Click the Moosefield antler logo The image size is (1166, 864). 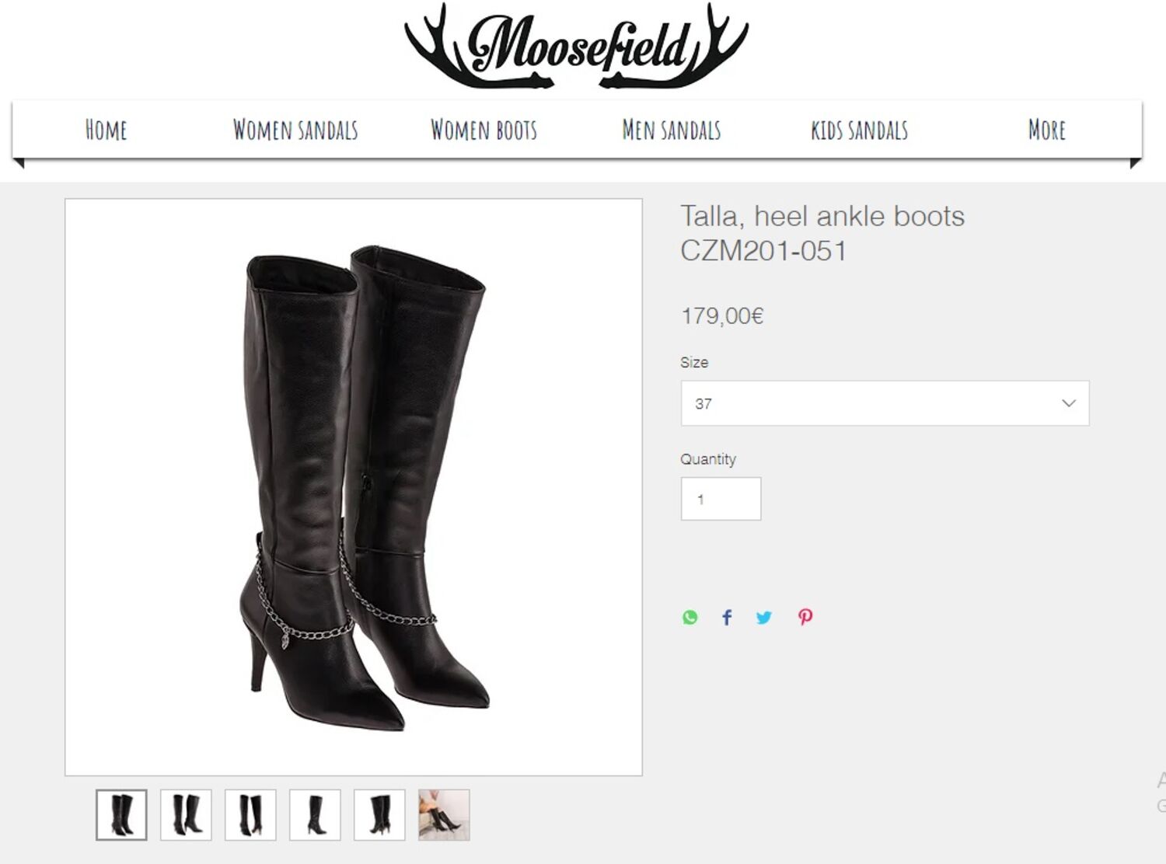pos(576,45)
